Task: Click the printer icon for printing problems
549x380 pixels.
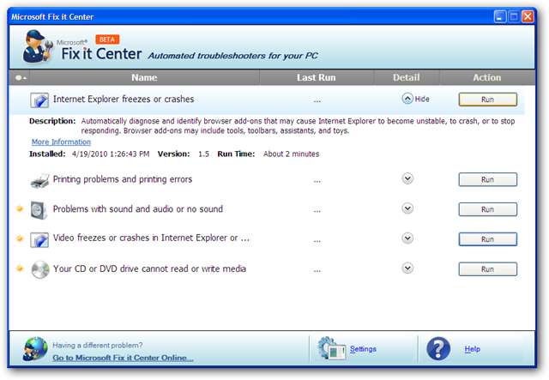Action: point(39,180)
